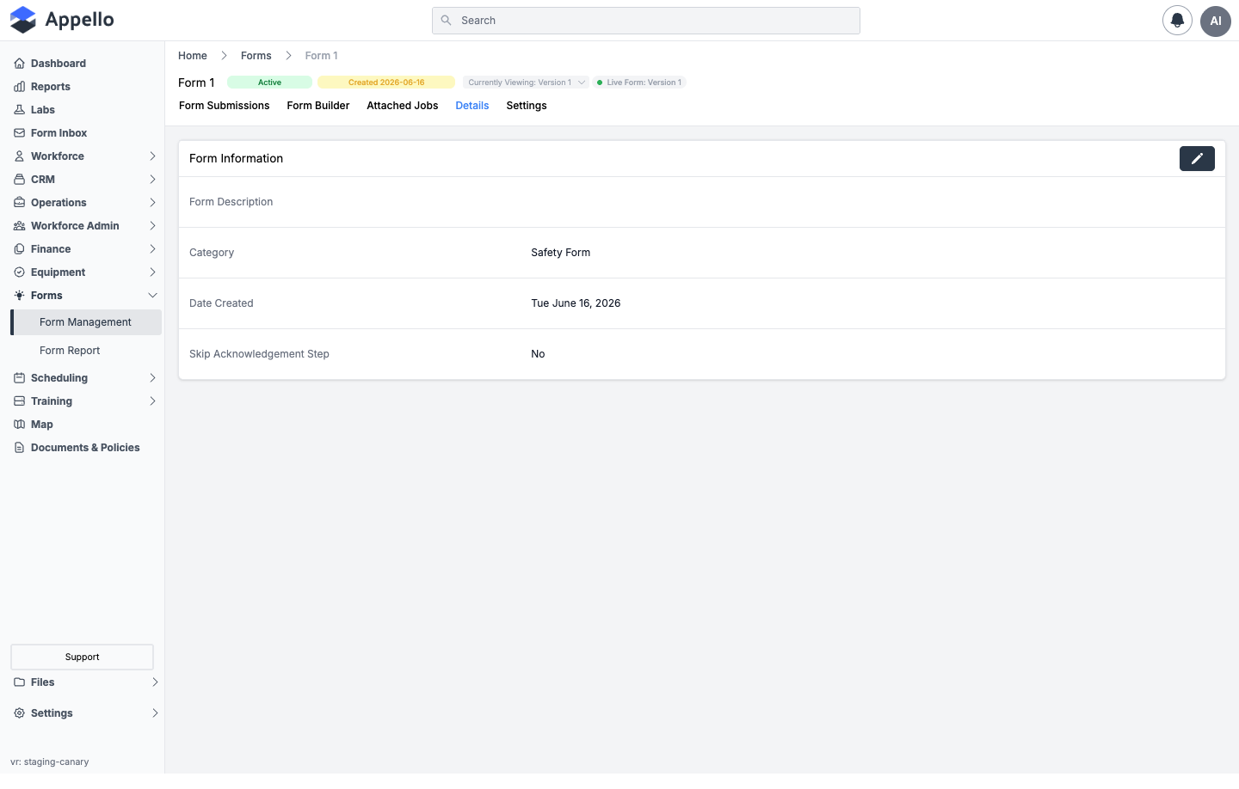Viewport: 1239px width, 789px height.
Task: Open the Currently Viewing Version 1 dropdown
Action: click(x=526, y=83)
